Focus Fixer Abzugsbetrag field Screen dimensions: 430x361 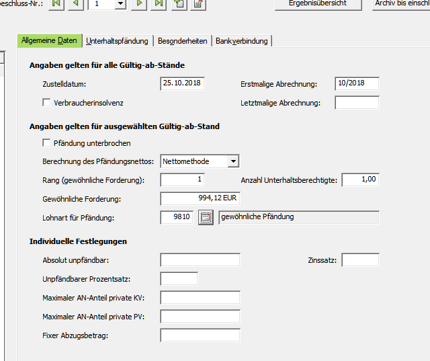point(200,335)
